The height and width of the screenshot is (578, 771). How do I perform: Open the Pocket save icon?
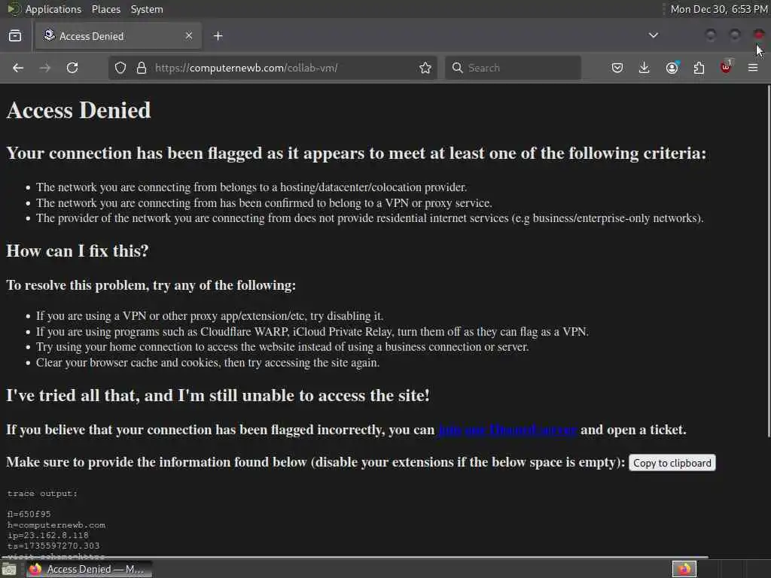click(617, 68)
